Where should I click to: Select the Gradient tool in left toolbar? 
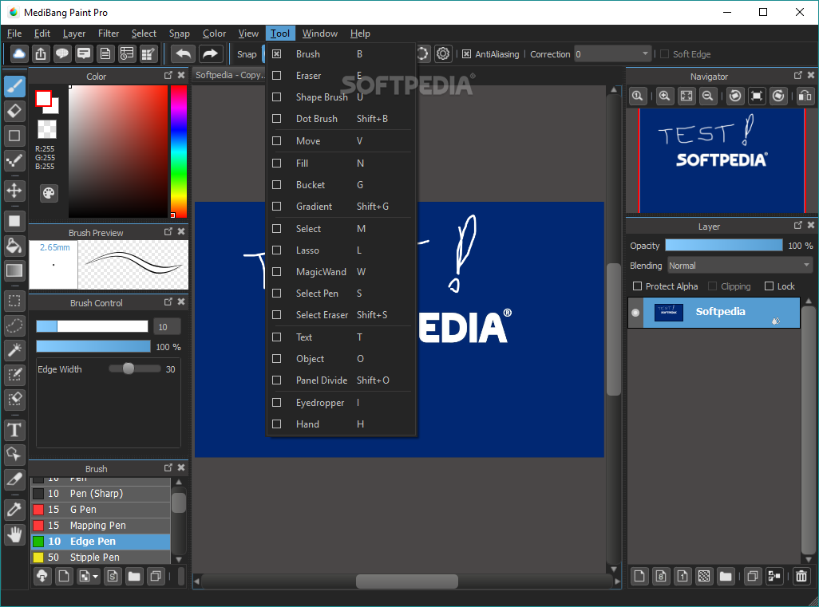[x=14, y=270]
